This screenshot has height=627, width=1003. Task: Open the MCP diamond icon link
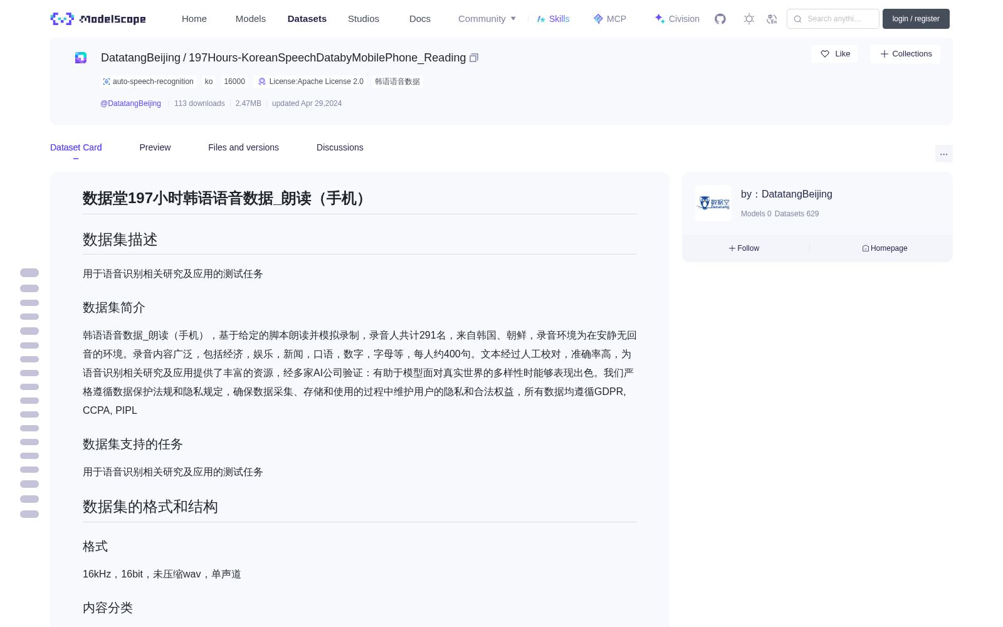pyautogui.click(x=610, y=19)
